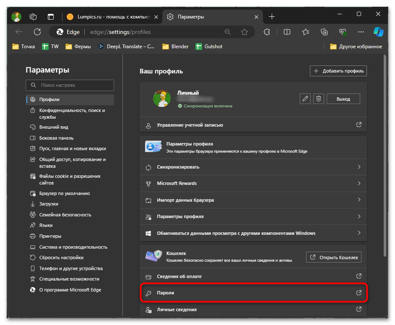Open the DeepL Translate bookmark
Screen dimensions: 395x325
click(126, 47)
